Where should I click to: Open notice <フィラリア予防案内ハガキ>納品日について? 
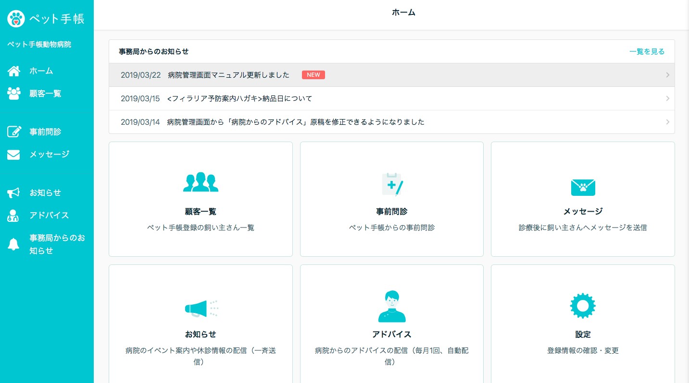240,98
